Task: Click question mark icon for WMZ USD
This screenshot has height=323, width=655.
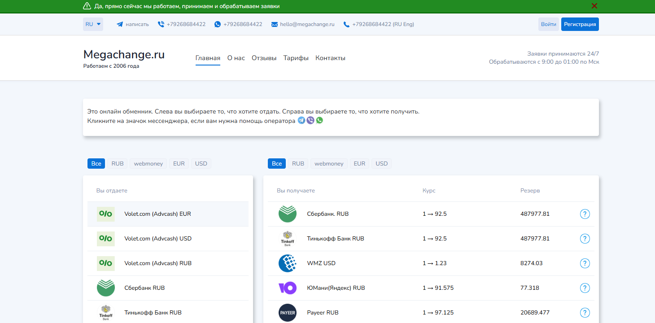Action: coord(585,263)
